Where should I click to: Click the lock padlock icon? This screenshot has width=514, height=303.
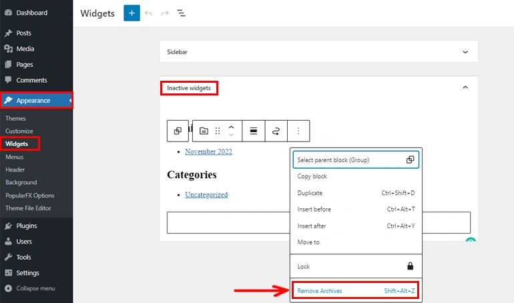click(x=410, y=266)
